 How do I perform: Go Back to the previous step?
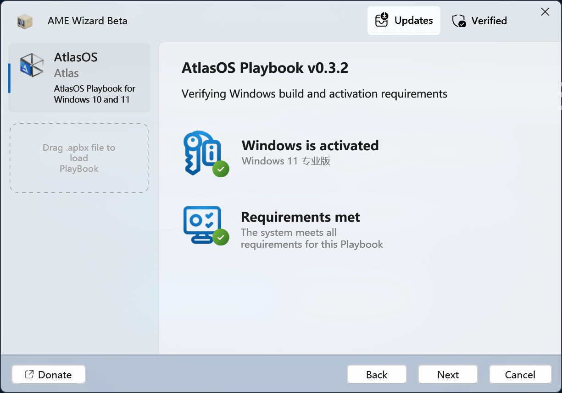377,374
